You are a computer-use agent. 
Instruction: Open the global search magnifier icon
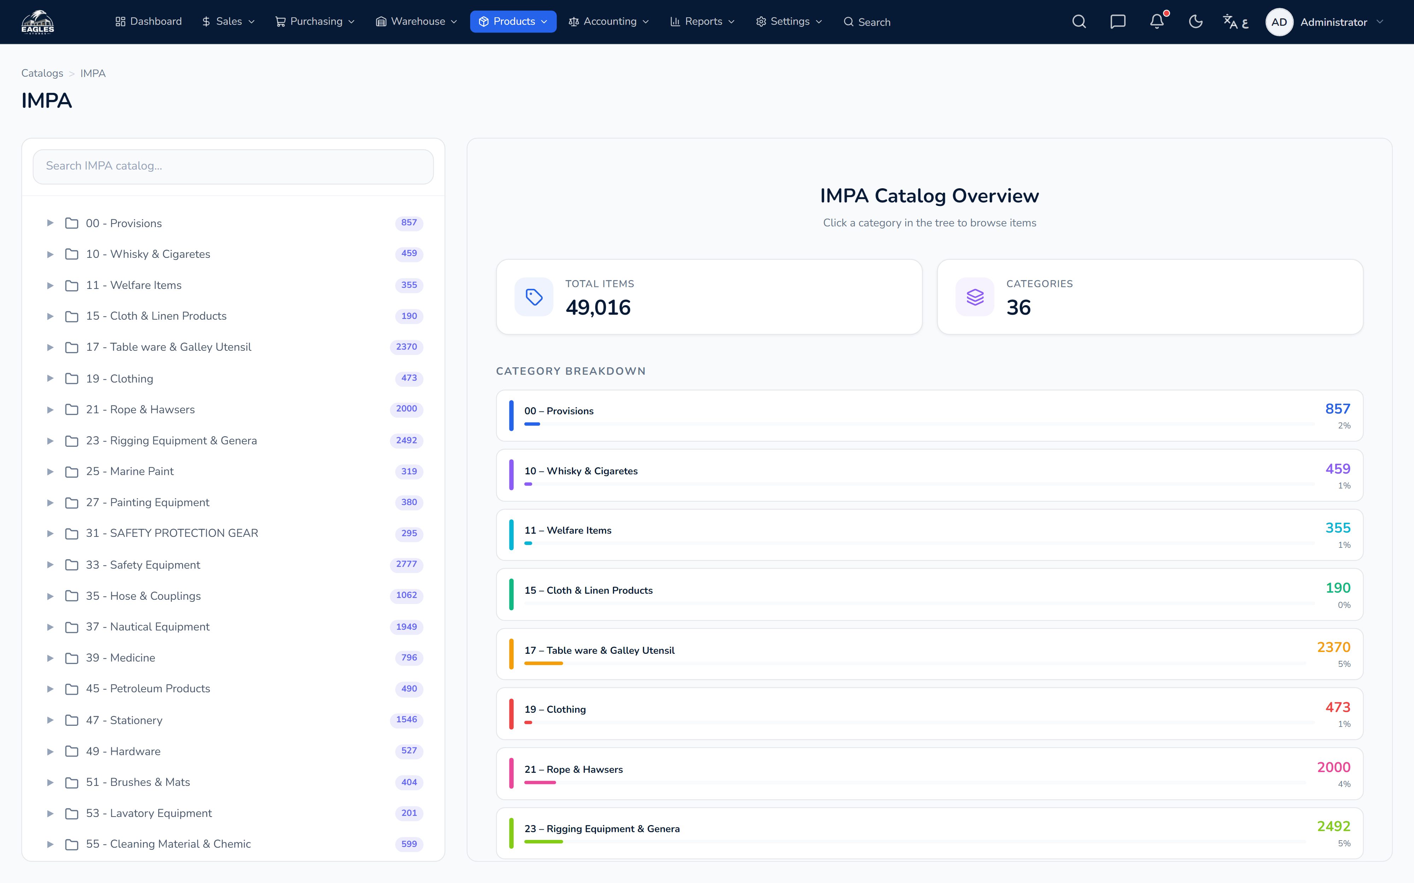coord(1079,22)
